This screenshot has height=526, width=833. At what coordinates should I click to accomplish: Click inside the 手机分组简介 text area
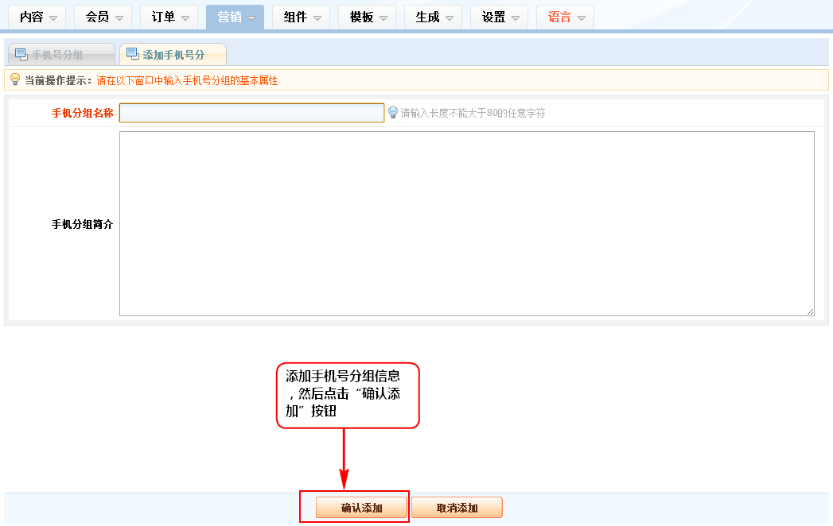(x=466, y=223)
